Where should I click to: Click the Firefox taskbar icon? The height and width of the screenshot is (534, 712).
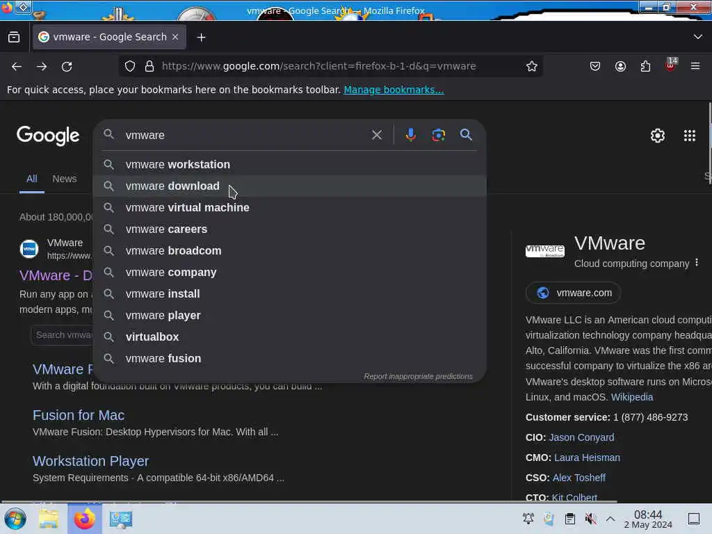(x=84, y=519)
